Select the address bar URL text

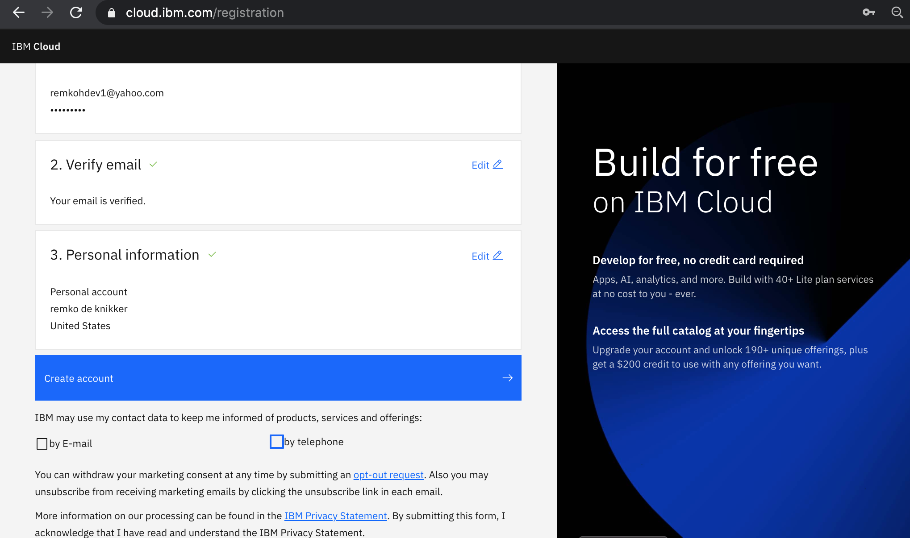pyautogui.click(x=205, y=12)
